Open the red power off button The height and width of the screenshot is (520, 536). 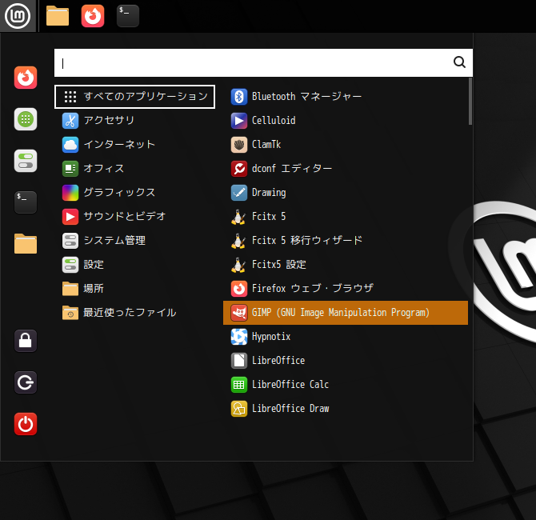[x=26, y=424]
